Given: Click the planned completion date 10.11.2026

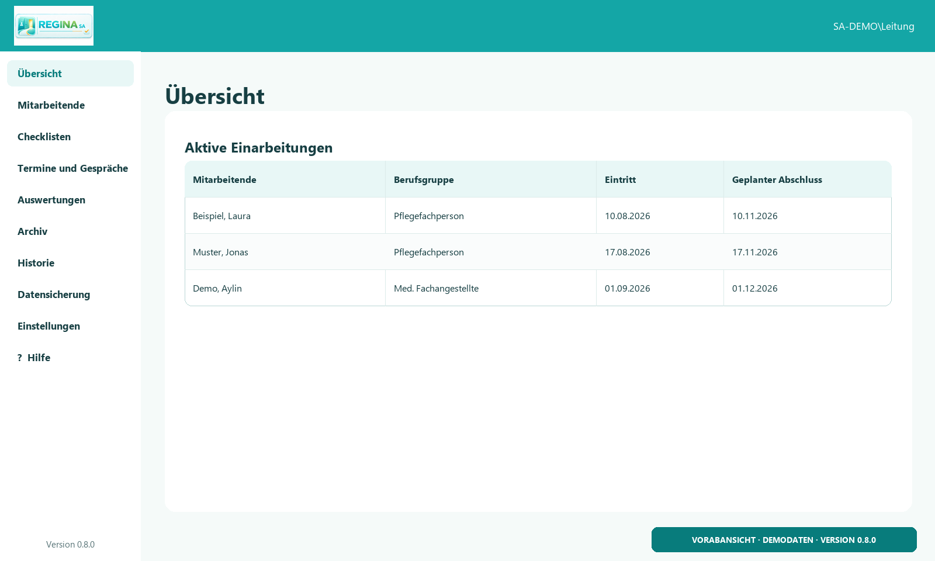Looking at the screenshot, I should [755, 216].
